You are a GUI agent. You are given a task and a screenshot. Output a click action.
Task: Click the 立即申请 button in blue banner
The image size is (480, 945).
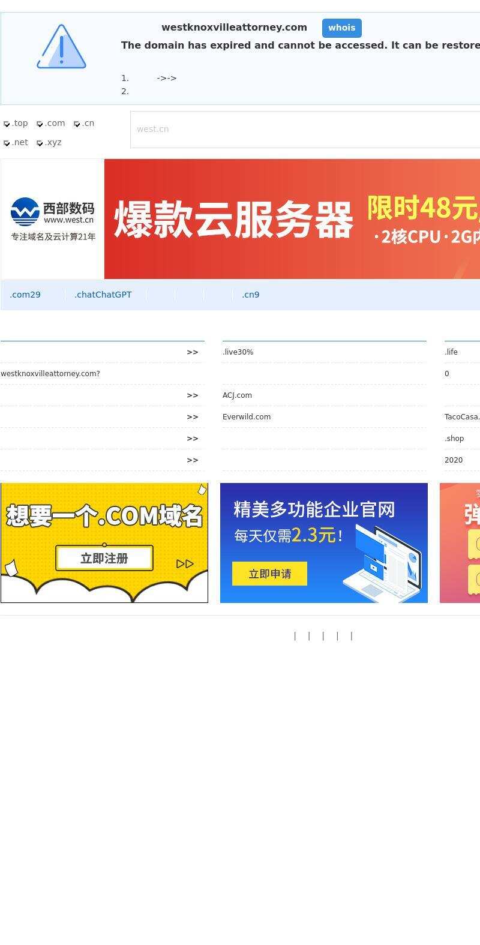[x=270, y=574]
